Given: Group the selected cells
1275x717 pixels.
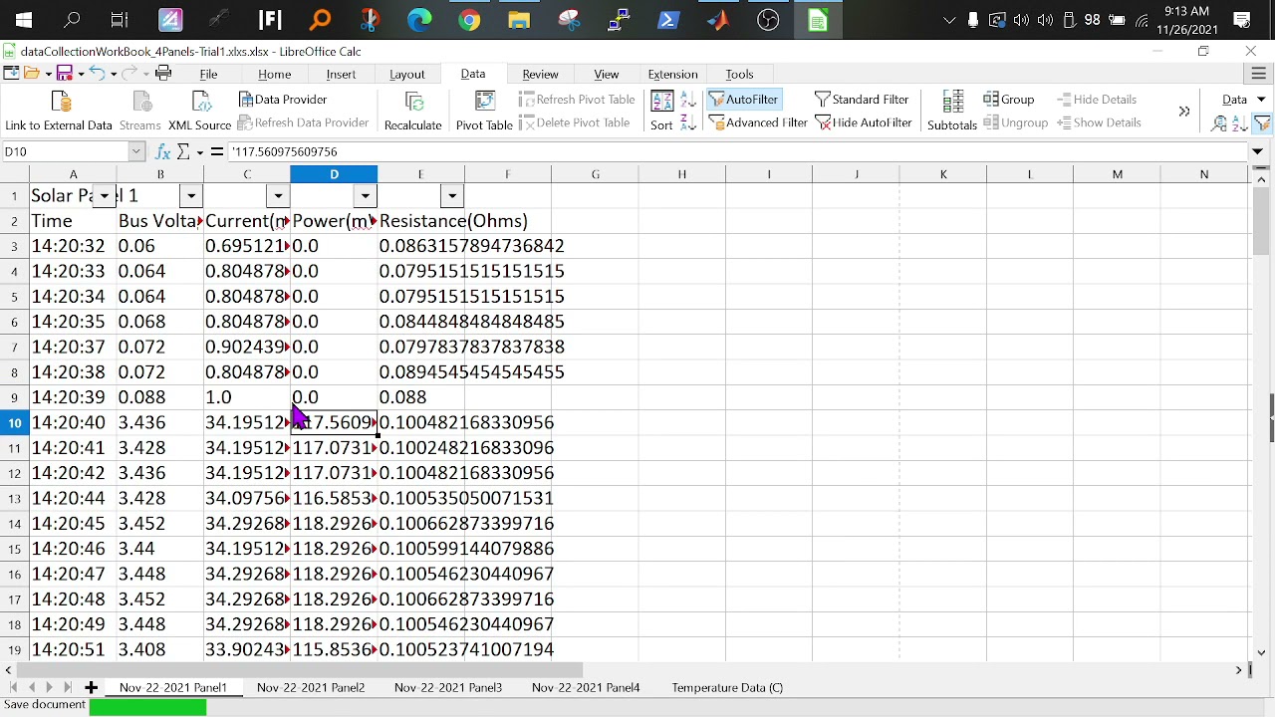Looking at the screenshot, I should (x=1009, y=100).
